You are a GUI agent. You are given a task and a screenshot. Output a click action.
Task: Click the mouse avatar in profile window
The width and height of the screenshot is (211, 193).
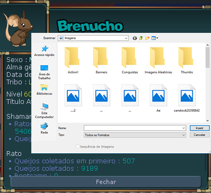click(18, 29)
